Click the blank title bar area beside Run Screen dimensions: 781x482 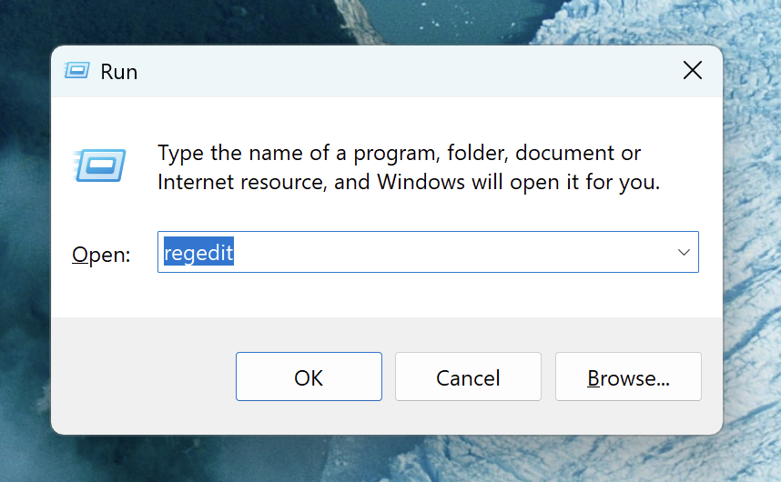click(x=399, y=71)
